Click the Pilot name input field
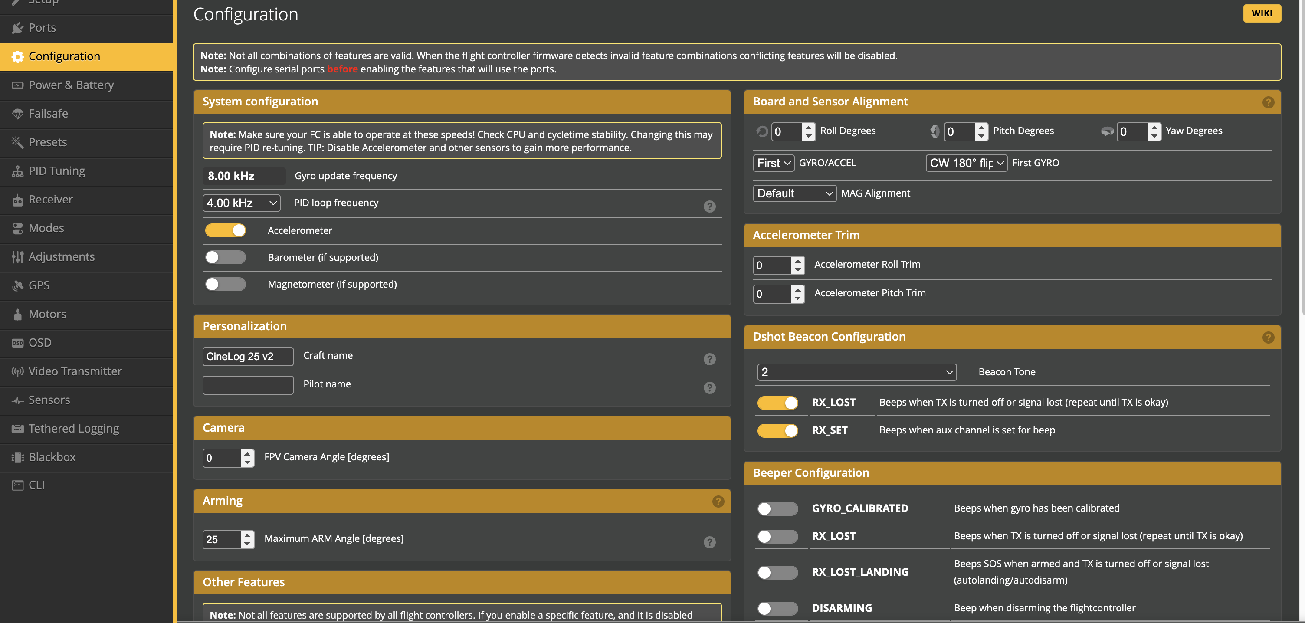This screenshot has height=623, width=1305. click(x=248, y=385)
